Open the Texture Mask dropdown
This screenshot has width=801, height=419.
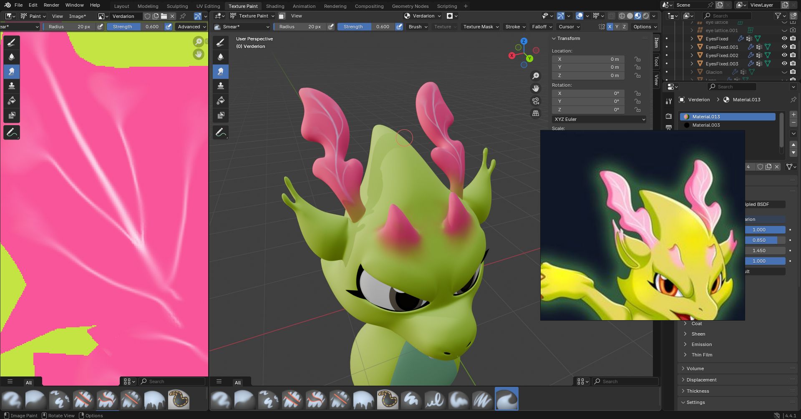click(x=481, y=27)
